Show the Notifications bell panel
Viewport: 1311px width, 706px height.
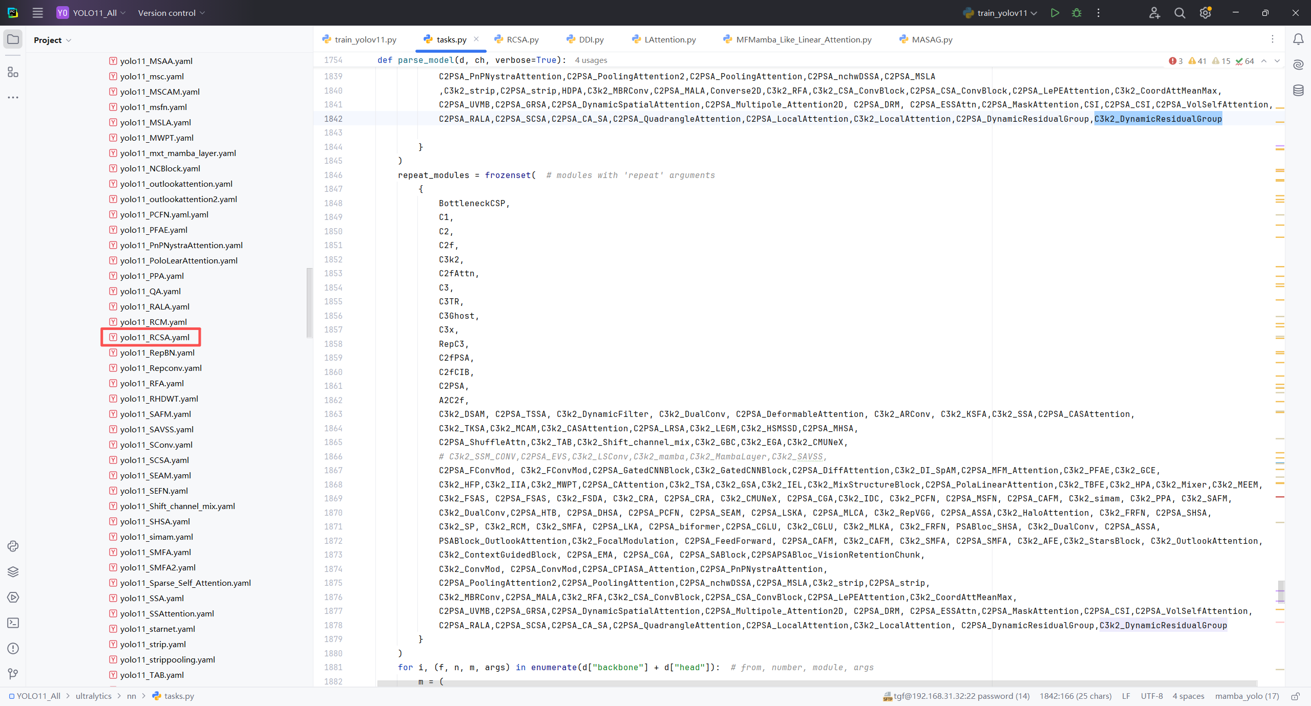pyautogui.click(x=1298, y=39)
